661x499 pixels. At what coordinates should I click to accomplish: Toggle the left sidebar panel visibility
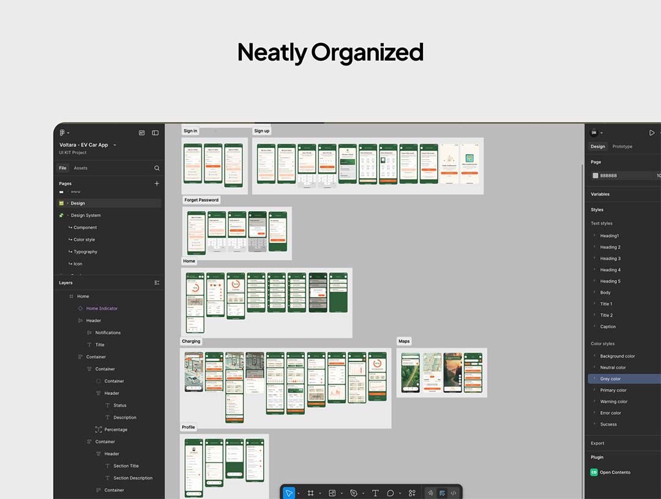click(155, 133)
